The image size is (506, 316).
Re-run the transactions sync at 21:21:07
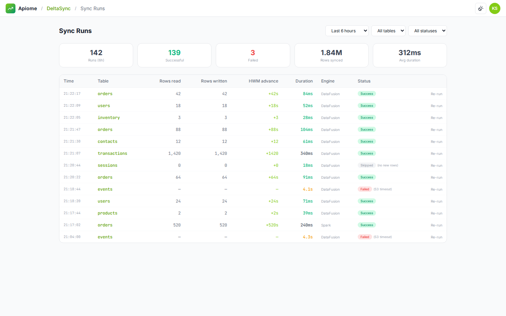(x=436, y=153)
